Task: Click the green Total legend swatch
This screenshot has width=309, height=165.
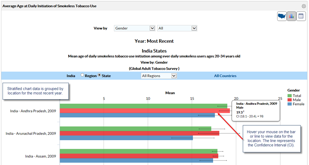Action: pos(290,96)
